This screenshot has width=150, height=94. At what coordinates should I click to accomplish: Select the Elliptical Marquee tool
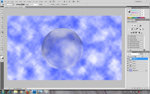[2, 12]
